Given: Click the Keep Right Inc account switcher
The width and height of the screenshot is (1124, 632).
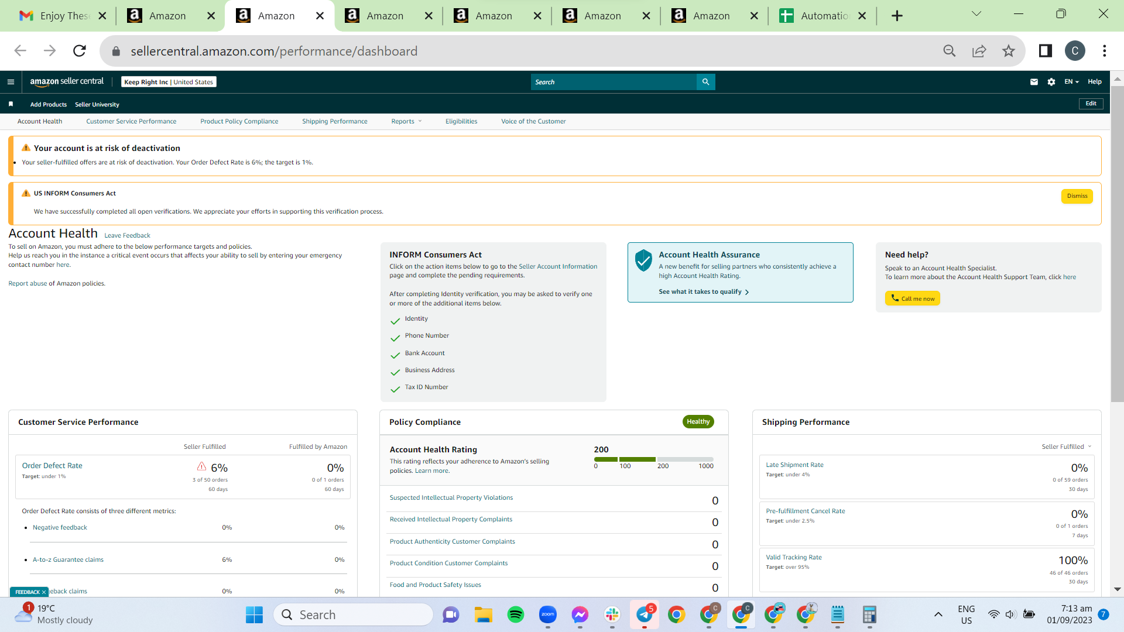Looking at the screenshot, I should [x=169, y=82].
